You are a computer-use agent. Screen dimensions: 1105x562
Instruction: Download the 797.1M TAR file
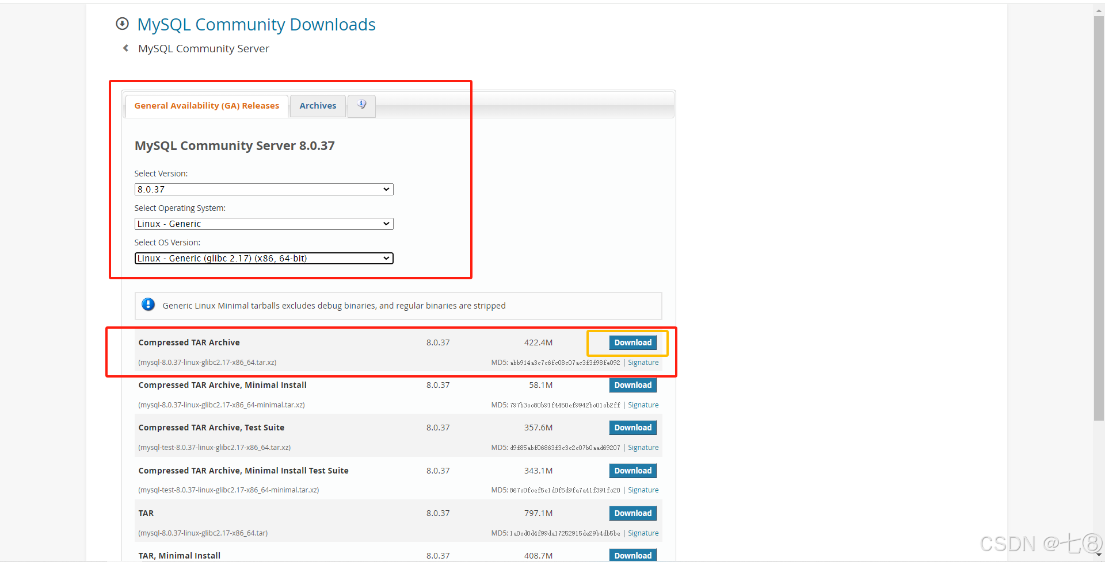pos(632,513)
